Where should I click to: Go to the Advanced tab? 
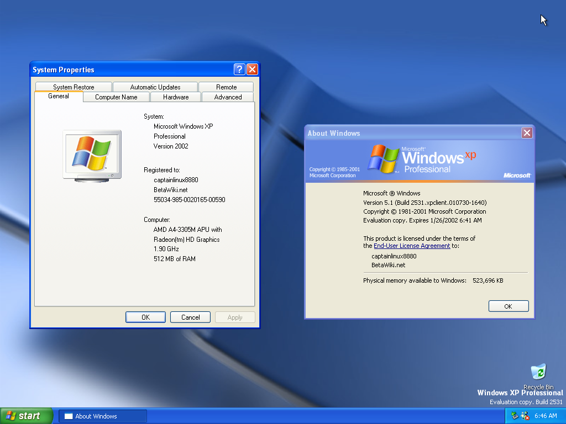pyautogui.click(x=228, y=97)
